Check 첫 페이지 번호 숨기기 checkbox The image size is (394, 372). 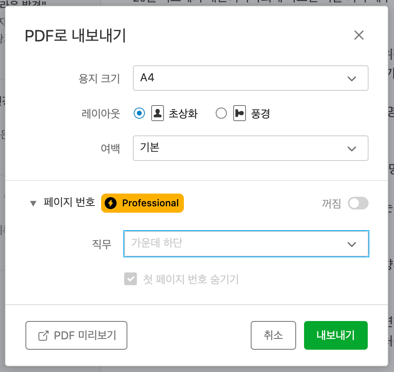click(x=131, y=279)
